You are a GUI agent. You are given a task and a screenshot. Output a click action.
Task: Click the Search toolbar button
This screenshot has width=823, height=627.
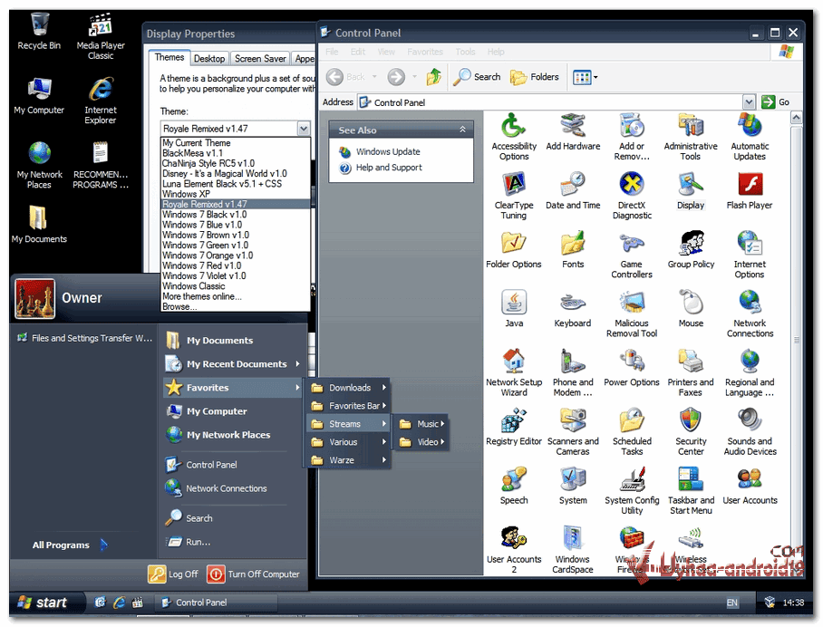(477, 77)
